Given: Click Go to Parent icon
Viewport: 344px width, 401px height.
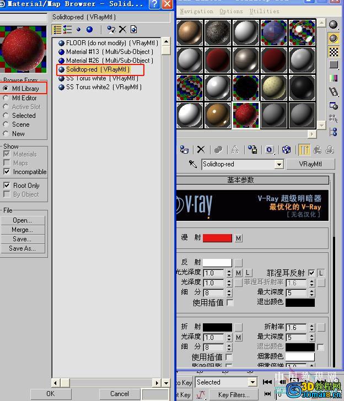Looking at the screenshot, I should (x=318, y=150).
